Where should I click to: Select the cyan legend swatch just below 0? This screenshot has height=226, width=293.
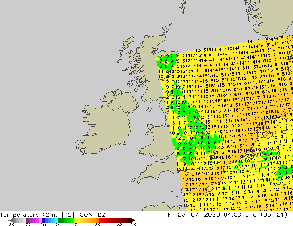(56, 220)
